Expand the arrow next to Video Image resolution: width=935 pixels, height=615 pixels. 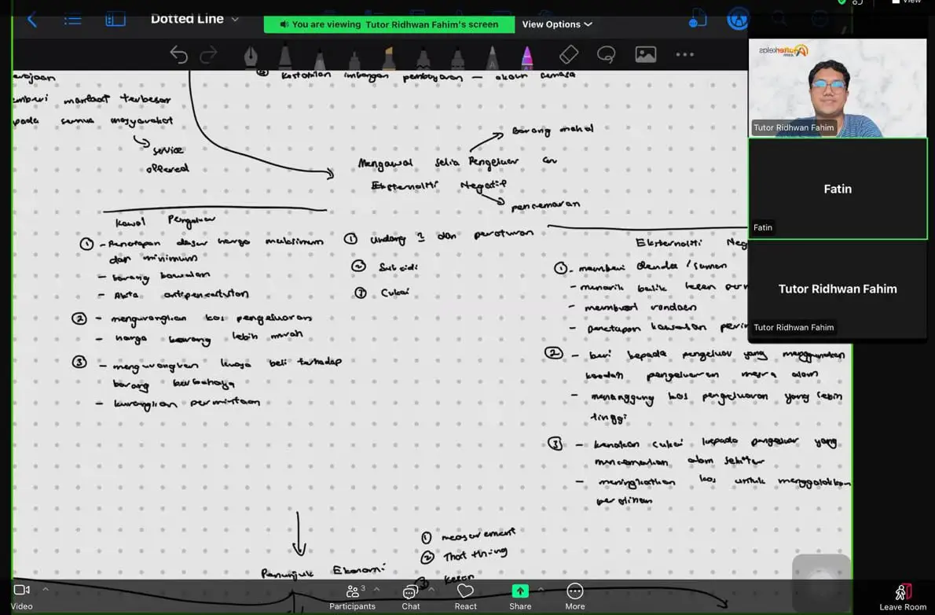[x=46, y=589]
